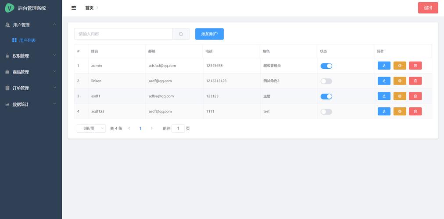Screen dimensions: 444x219
Task: Select 用户列表 in the sidebar
Action: click(27, 40)
